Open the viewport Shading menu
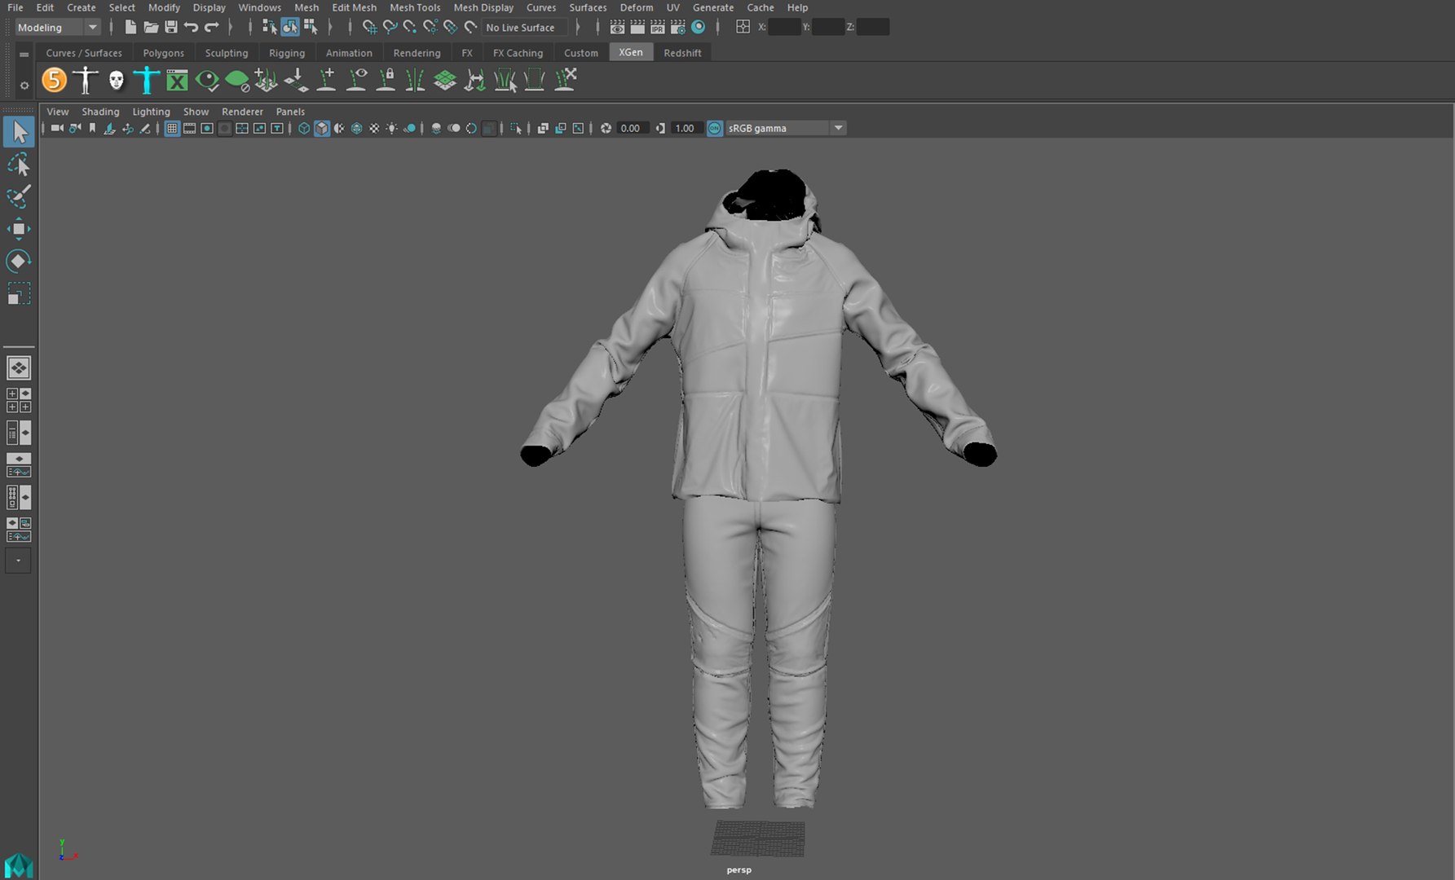1455x880 pixels. (x=100, y=112)
